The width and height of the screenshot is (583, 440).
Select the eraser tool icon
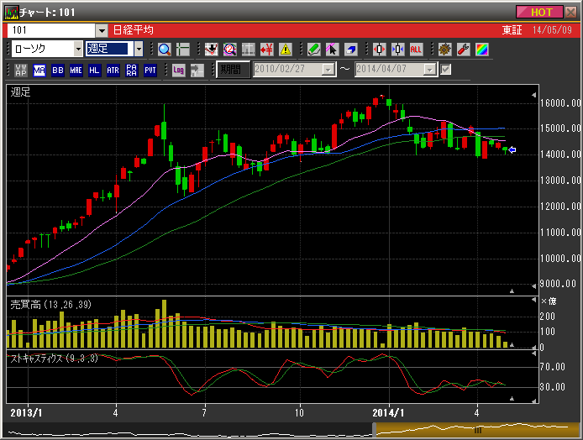350,49
